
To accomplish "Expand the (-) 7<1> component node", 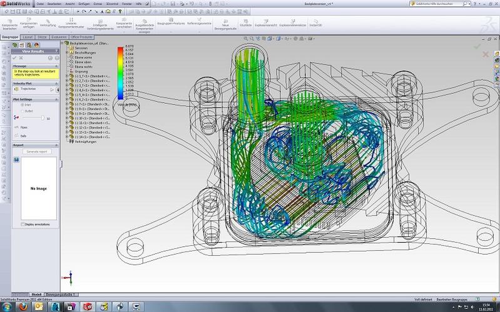I will [x=67, y=104].
